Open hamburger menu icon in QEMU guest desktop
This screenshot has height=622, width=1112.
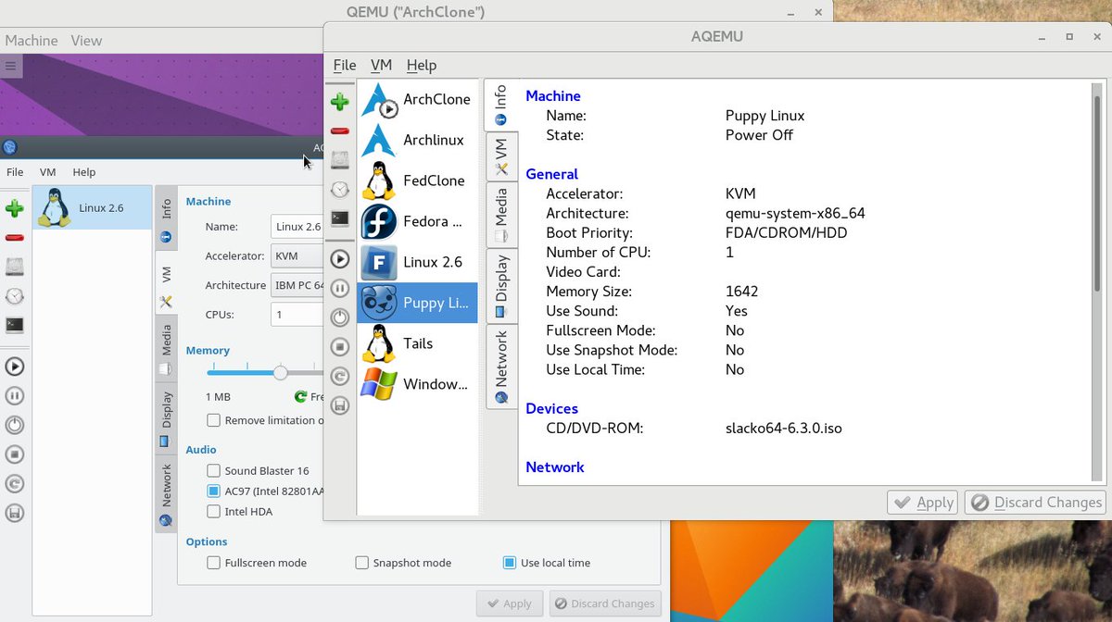point(10,66)
